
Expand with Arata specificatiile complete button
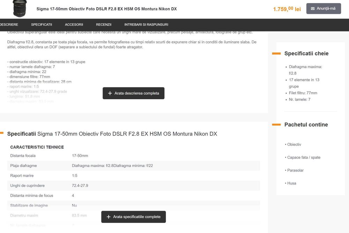click(134, 217)
